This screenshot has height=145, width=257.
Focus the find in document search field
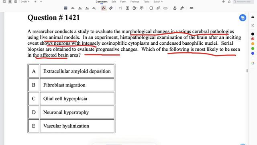click(x=243, y=2)
